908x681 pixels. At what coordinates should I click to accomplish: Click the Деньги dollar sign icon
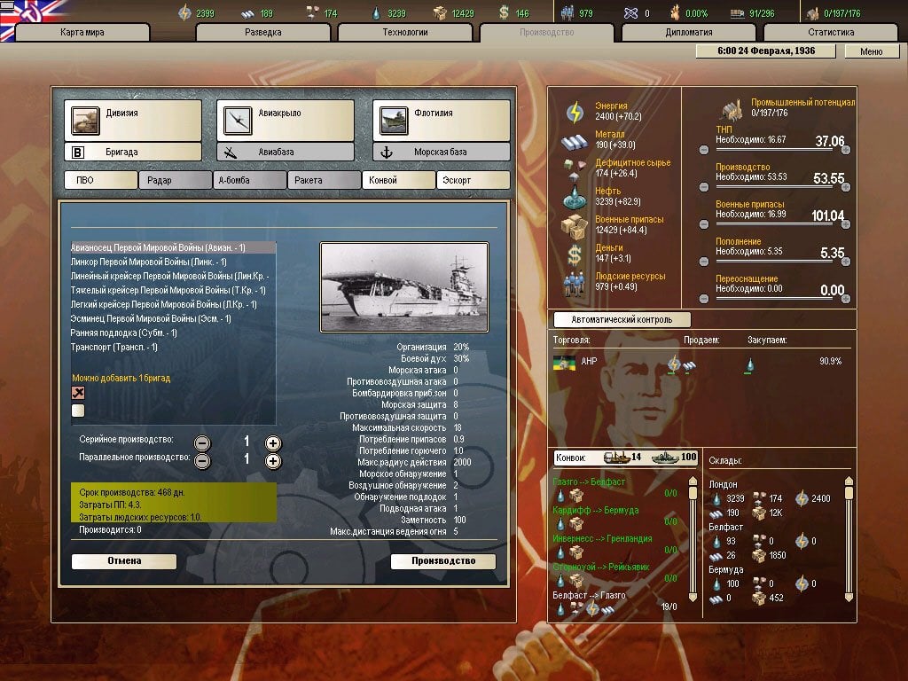(x=575, y=254)
